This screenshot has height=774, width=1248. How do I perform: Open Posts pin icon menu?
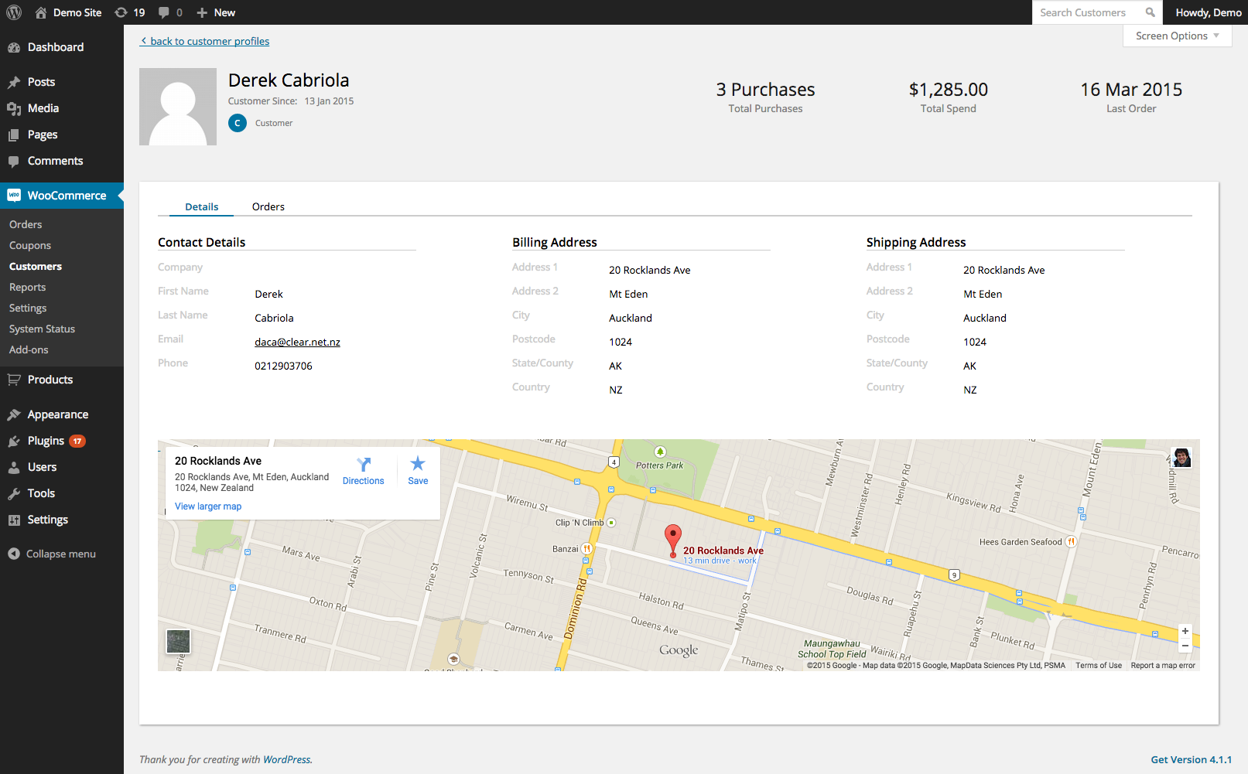tap(14, 82)
